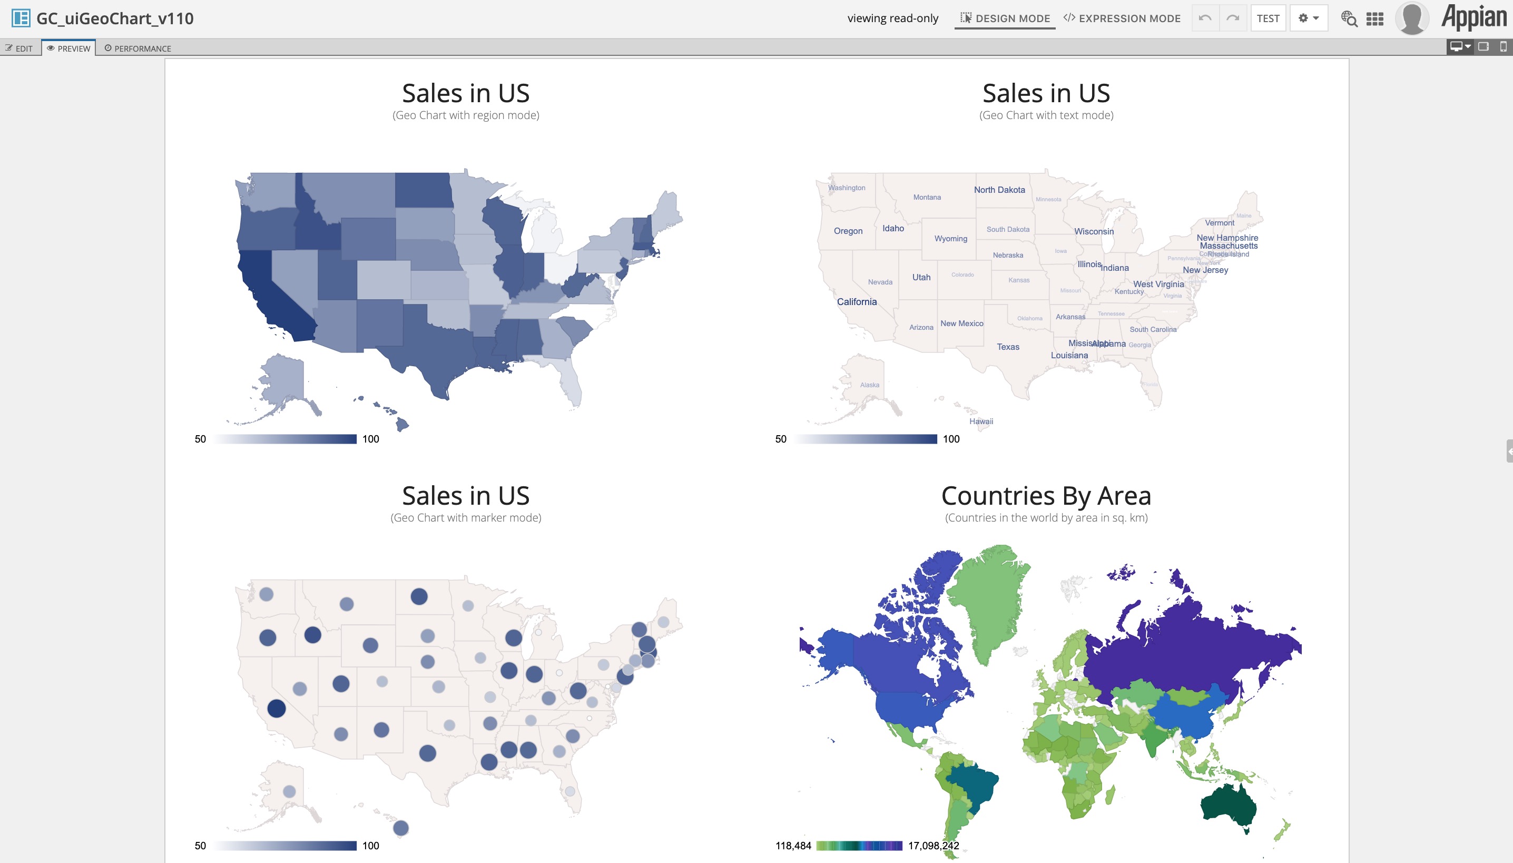The image size is (1513, 863).
Task: Open the globe search icon
Action: point(1349,18)
